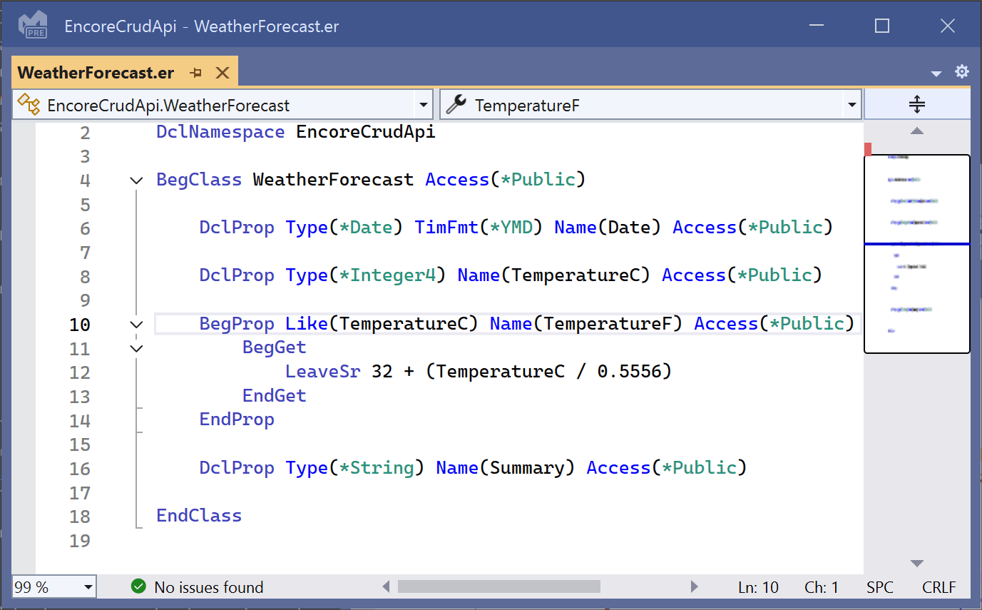Open the document tab list dropdown arrow
The height and width of the screenshot is (610, 982).
coord(936,73)
